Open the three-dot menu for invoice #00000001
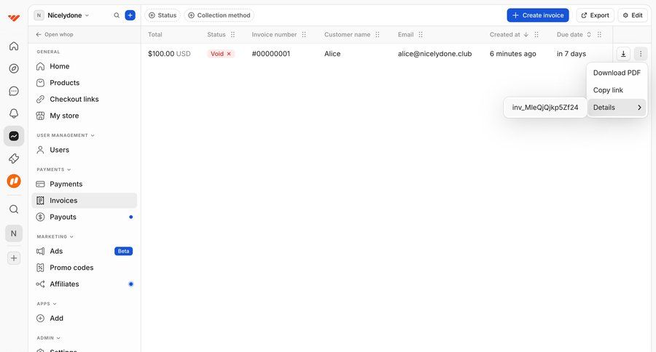Viewport: 656px width, 352px height. click(641, 54)
